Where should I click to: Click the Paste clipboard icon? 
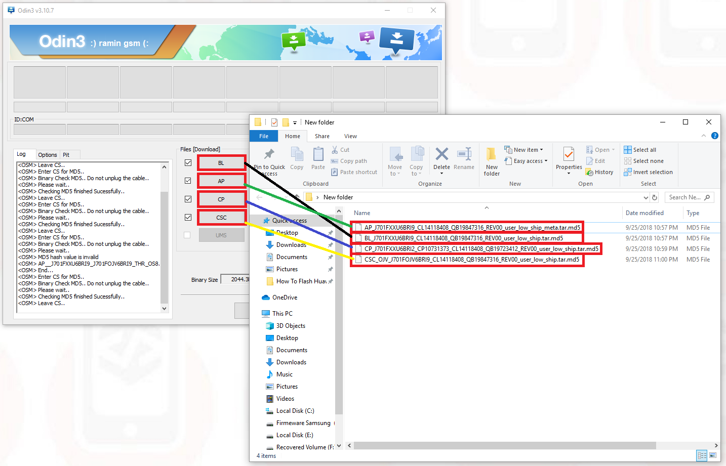tap(318, 154)
